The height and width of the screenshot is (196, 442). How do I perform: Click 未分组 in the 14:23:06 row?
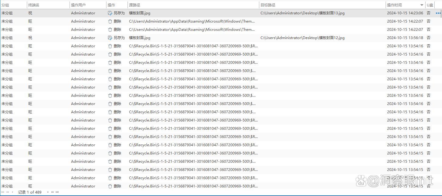pyautogui.click(x=7, y=13)
